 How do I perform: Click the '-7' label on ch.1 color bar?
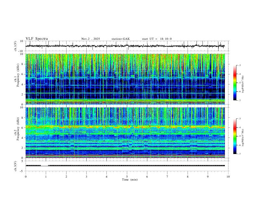coord(239,101)
